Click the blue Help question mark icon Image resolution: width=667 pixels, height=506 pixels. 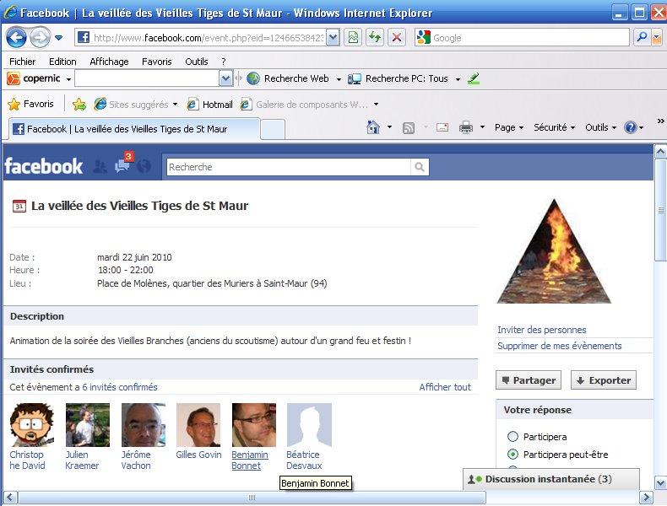(631, 127)
